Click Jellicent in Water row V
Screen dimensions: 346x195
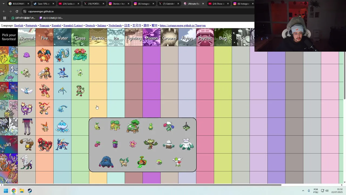(x=62, y=126)
